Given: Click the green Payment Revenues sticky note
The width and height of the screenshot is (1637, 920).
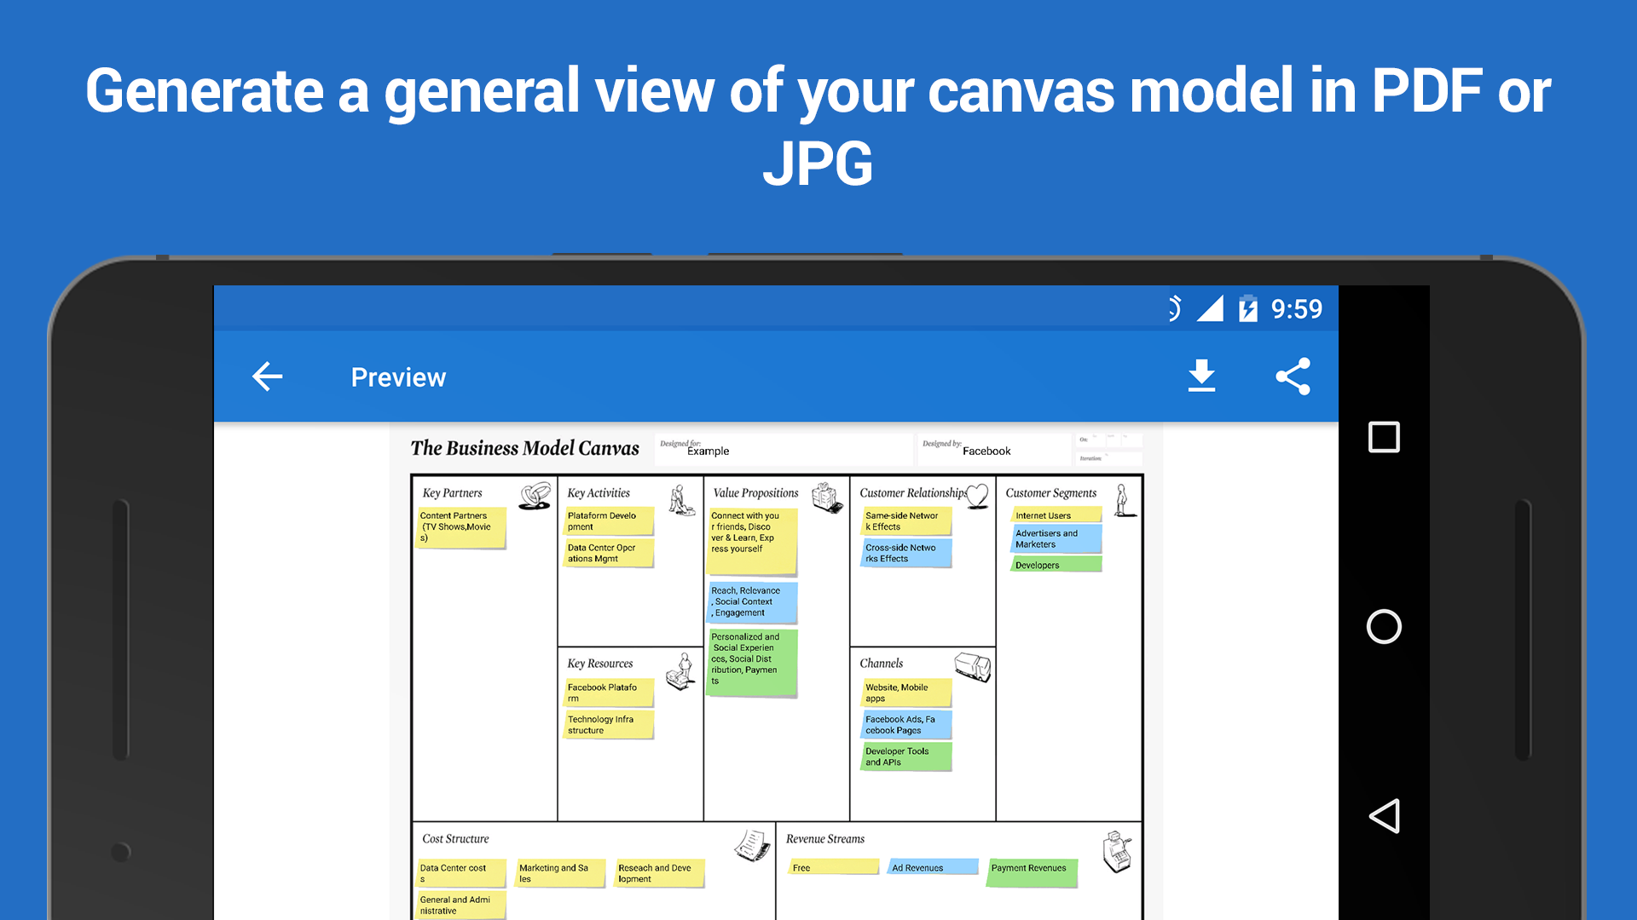Looking at the screenshot, I should pos(1033,872).
